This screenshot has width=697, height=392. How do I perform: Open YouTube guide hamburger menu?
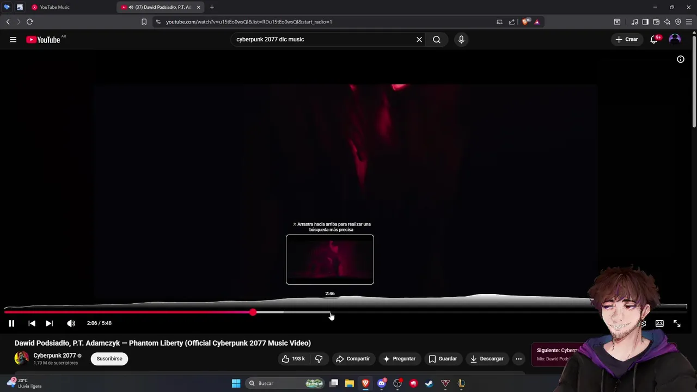click(13, 39)
